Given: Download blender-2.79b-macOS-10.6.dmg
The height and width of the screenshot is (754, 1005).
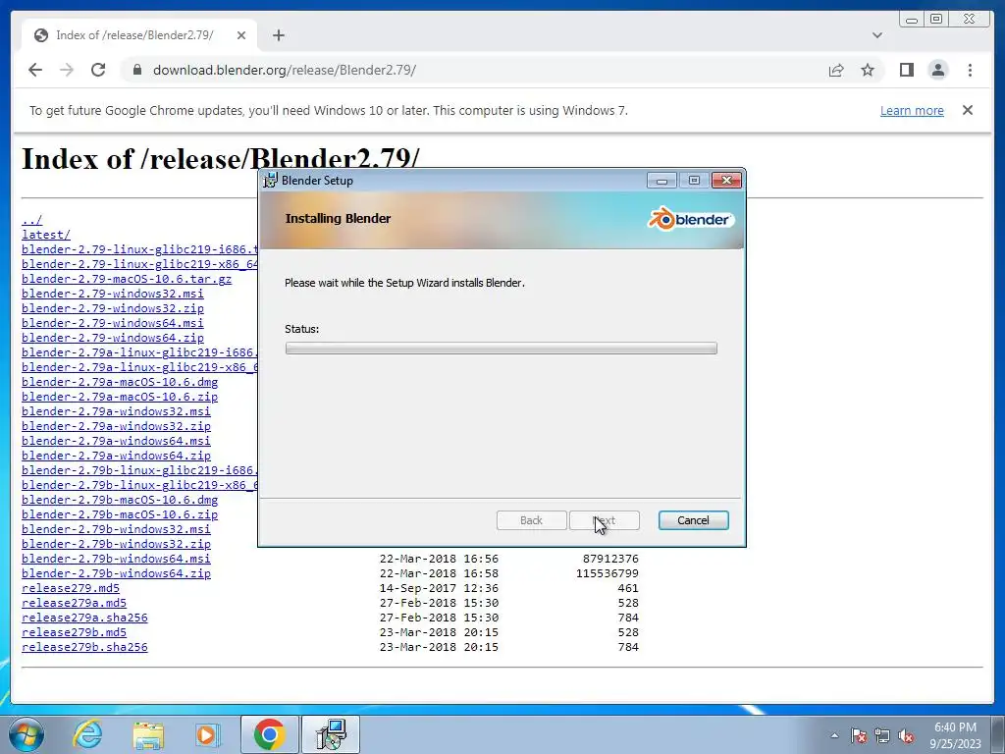Looking at the screenshot, I should [120, 500].
